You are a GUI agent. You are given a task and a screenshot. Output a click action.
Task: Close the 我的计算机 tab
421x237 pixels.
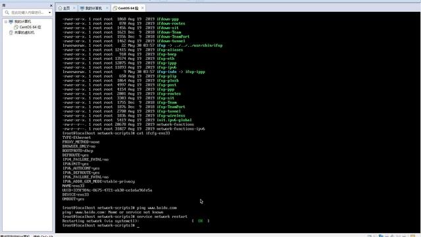pyautogui.click(x=107, y=8)
